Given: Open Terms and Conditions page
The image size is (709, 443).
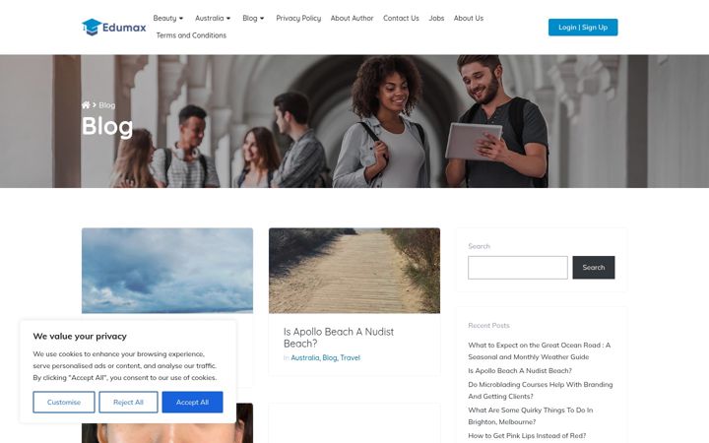Looking at the screenshot, I should click(191, 35).
